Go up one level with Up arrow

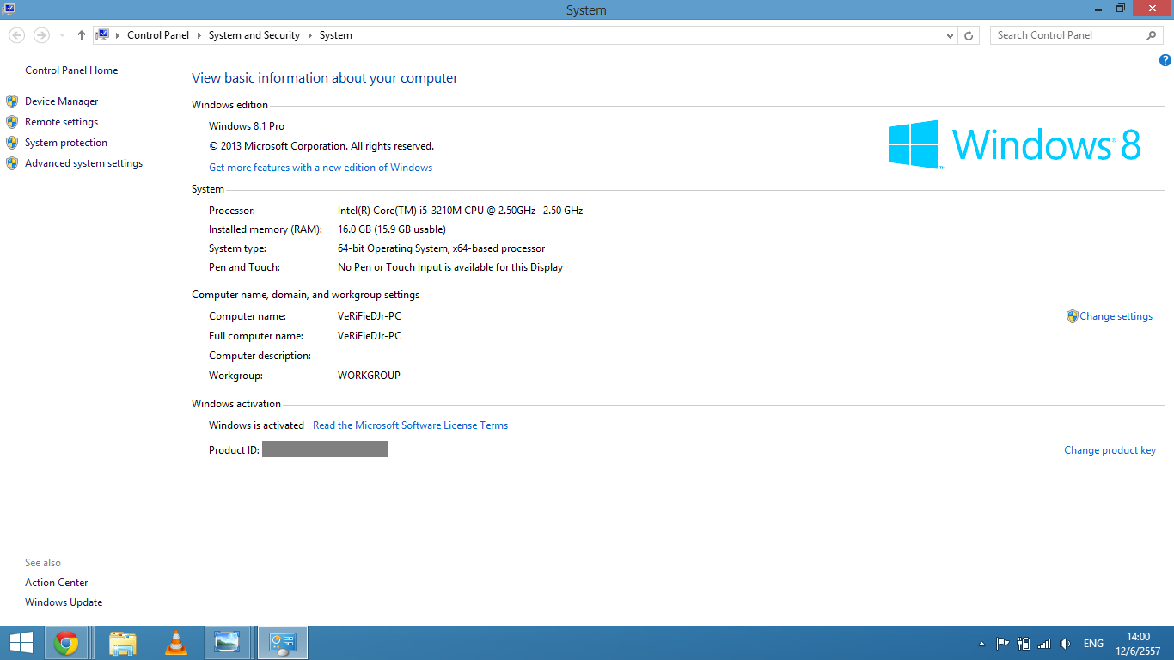click(x=81, y=35)
